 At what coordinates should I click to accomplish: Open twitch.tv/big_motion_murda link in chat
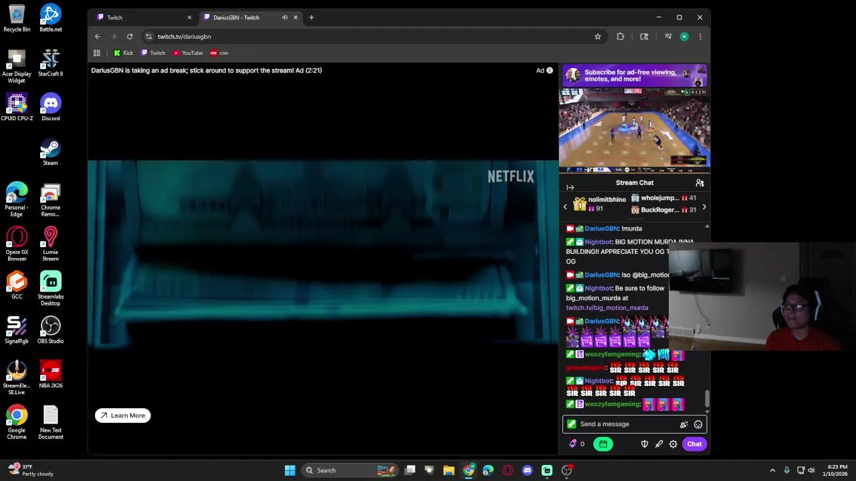[x=607, y=308]
